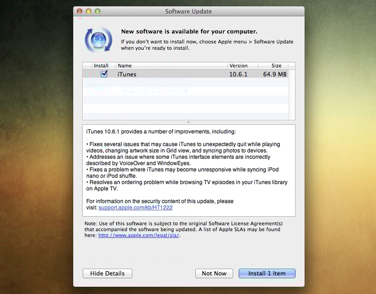Close the Software Update window

[80, 11]
